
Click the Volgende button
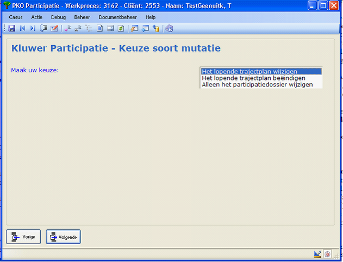pos(63,236)
